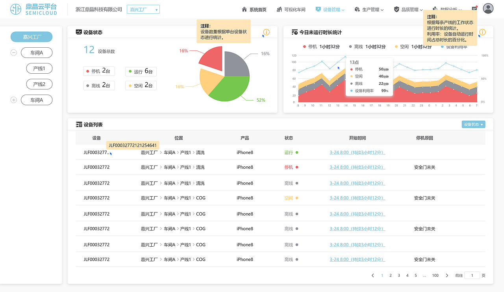Click the info icon on 设备状态 panel

point(266,32)
